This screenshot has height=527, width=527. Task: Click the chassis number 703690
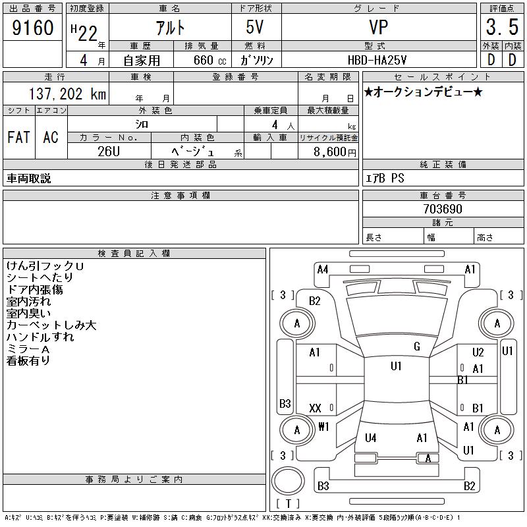point(443,209)
